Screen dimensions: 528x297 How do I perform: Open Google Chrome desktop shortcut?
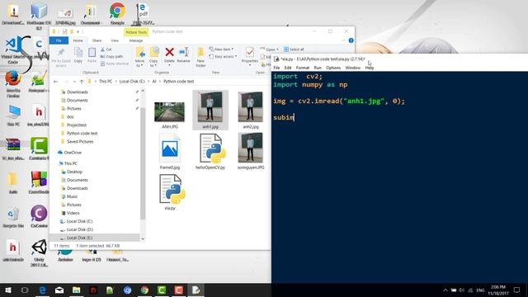point(117,13)
